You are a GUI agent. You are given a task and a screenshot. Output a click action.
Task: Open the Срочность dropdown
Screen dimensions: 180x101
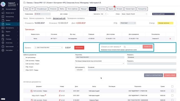103,14
